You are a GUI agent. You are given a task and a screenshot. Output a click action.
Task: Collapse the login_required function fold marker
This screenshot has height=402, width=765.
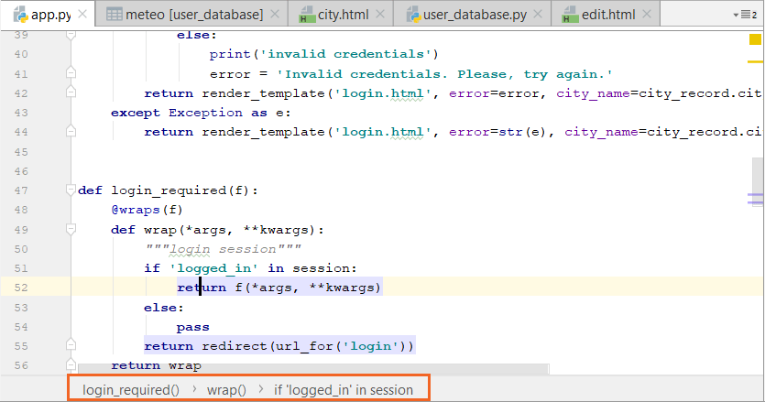tap(71, 190)
